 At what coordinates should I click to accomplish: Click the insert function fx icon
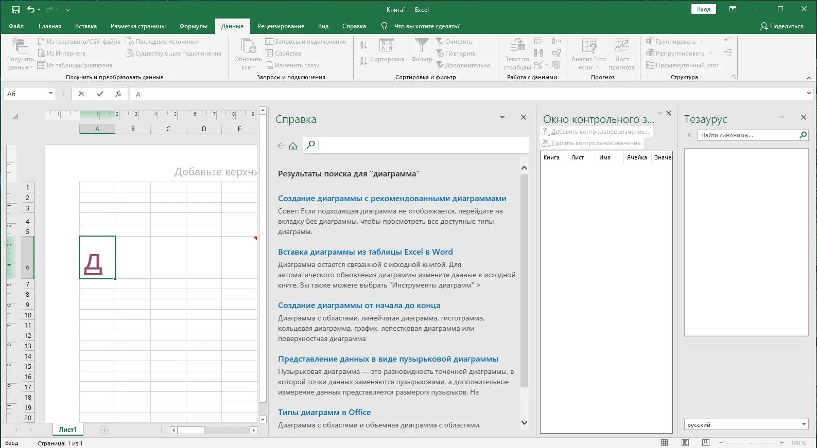(118, 94)
